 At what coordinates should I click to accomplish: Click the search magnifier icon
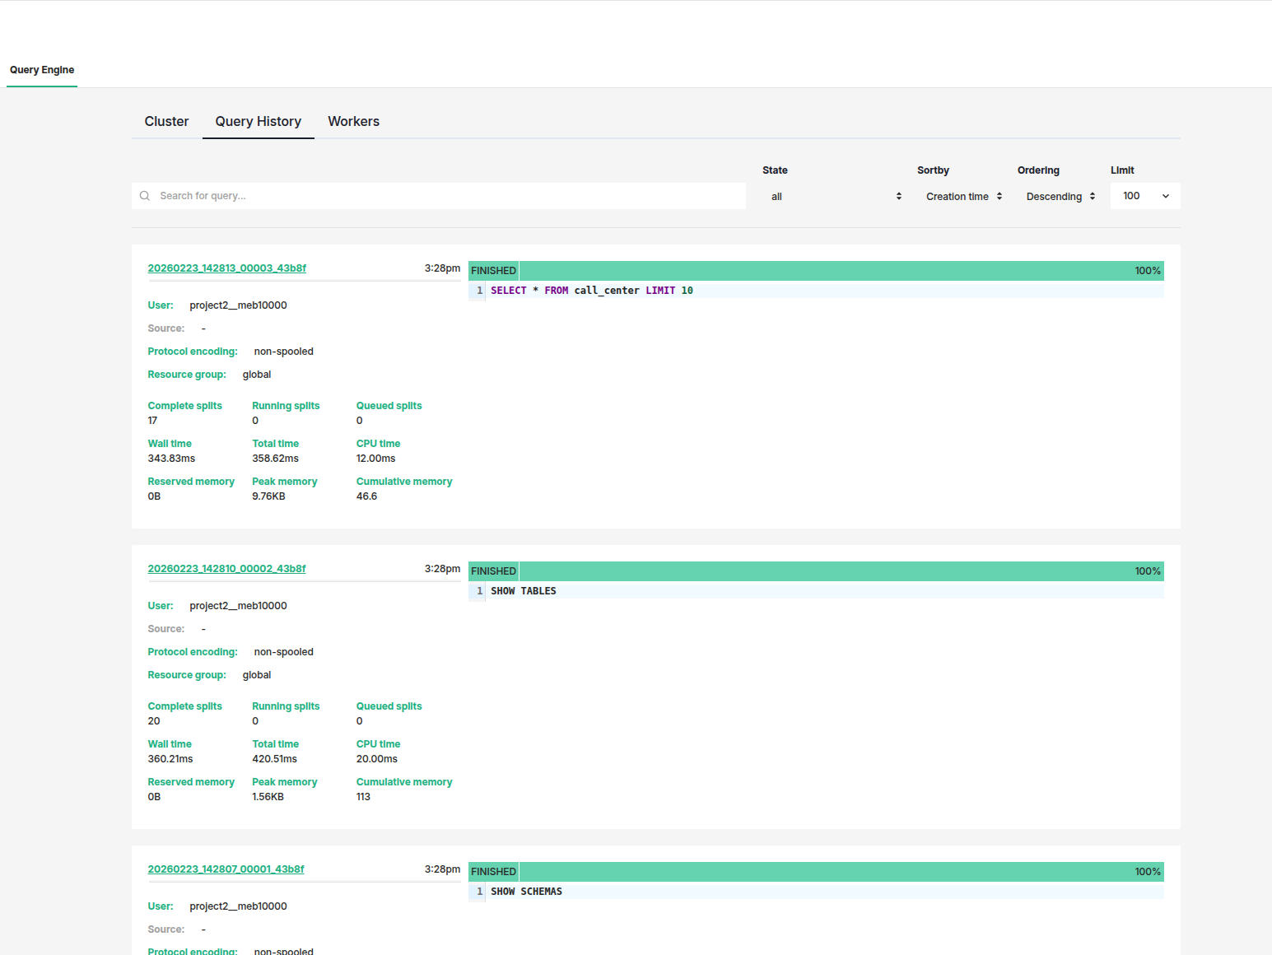(x=145, y=195)
